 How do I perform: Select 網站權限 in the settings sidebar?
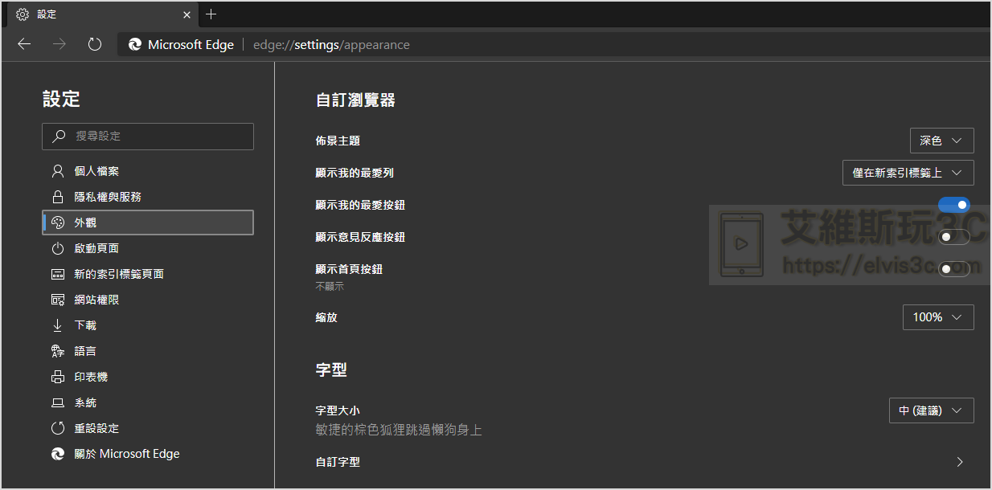point(96,300)
